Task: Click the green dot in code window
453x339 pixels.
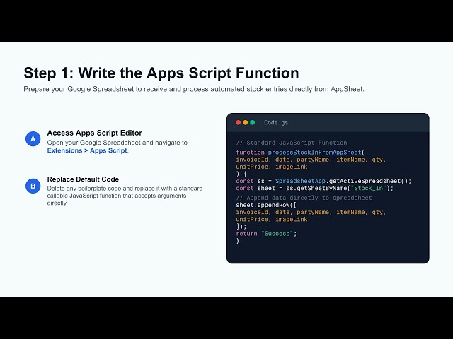Action: (253, 122)
